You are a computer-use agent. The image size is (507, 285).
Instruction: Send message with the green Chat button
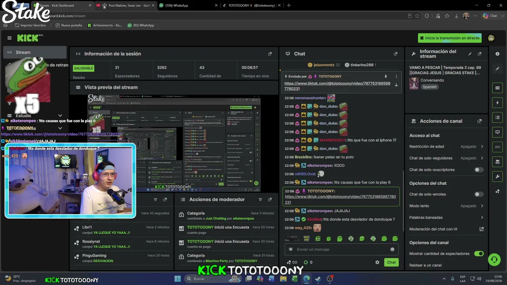(x=391, y=262)
